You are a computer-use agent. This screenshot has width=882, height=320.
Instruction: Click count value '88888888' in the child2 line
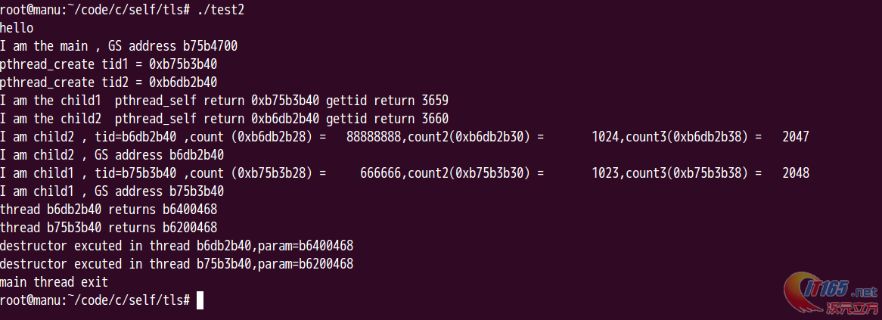pos(374,137)
